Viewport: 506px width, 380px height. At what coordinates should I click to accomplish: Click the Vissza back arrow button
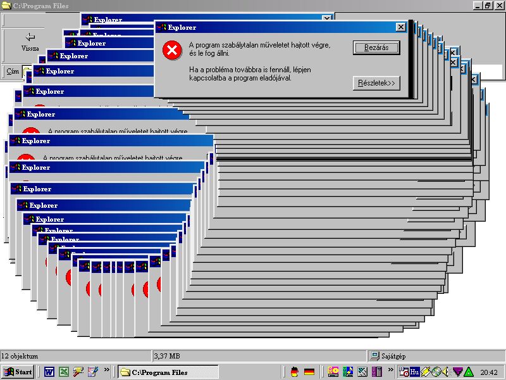pyautogui.click(x=30, y=41)
